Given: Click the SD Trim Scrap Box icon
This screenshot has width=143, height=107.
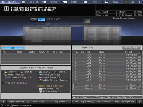Looking at the screenshot, I should coord(40,92).
